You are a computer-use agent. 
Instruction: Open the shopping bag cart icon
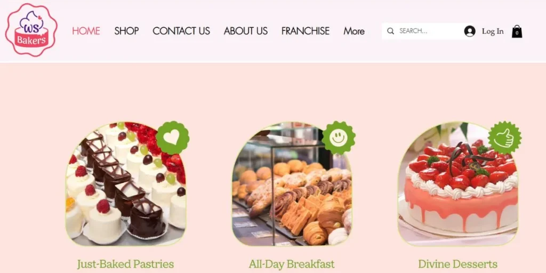pyautogui.click(x=517, y=31)
